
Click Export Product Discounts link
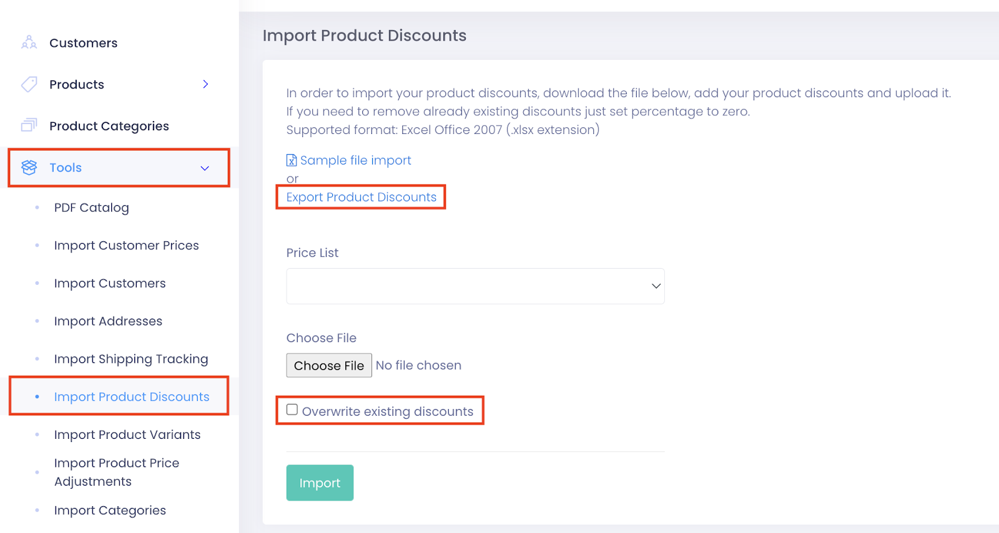point(362,197)
